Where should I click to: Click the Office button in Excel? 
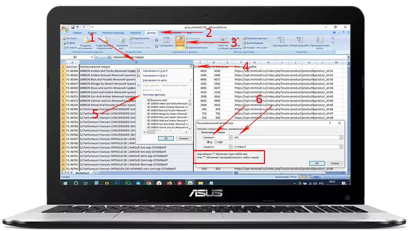(65, 29)
